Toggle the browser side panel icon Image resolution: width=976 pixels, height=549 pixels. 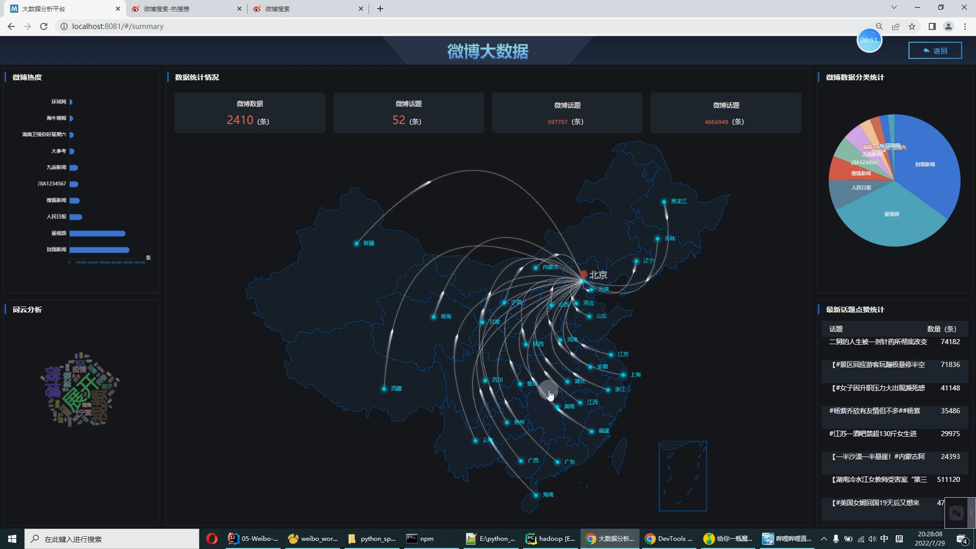click(932, 26)
